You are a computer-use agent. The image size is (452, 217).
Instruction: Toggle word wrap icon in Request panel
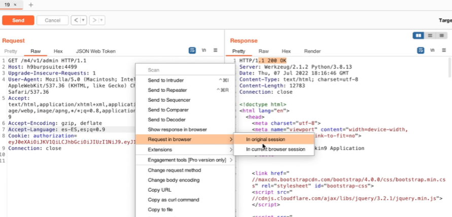pyautogui.click(x=192, y=50)
